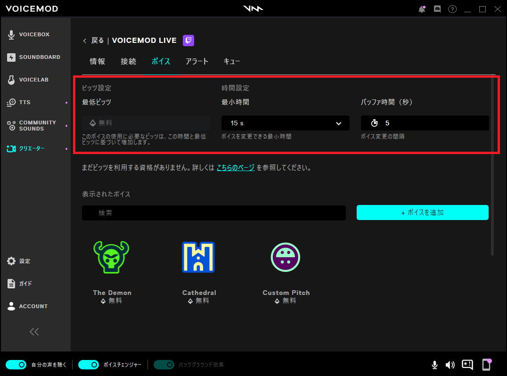Image resolution: width=507 pixels, height=376 pixels.
Task: Select the ボイス tab
Action: (161, 61)
